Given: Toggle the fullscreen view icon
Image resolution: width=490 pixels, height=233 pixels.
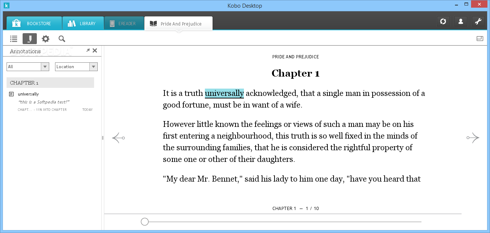Looking at the screenshot, I should pyautogui.click(x=480, y=38).
